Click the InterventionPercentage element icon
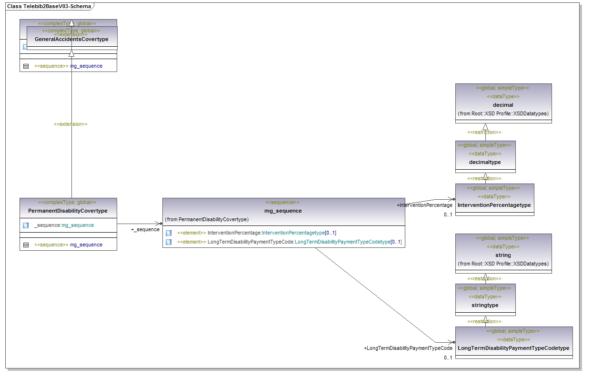The width and height of the screenshot is (592, 378). pyautogui.click(x=169, y=233)
